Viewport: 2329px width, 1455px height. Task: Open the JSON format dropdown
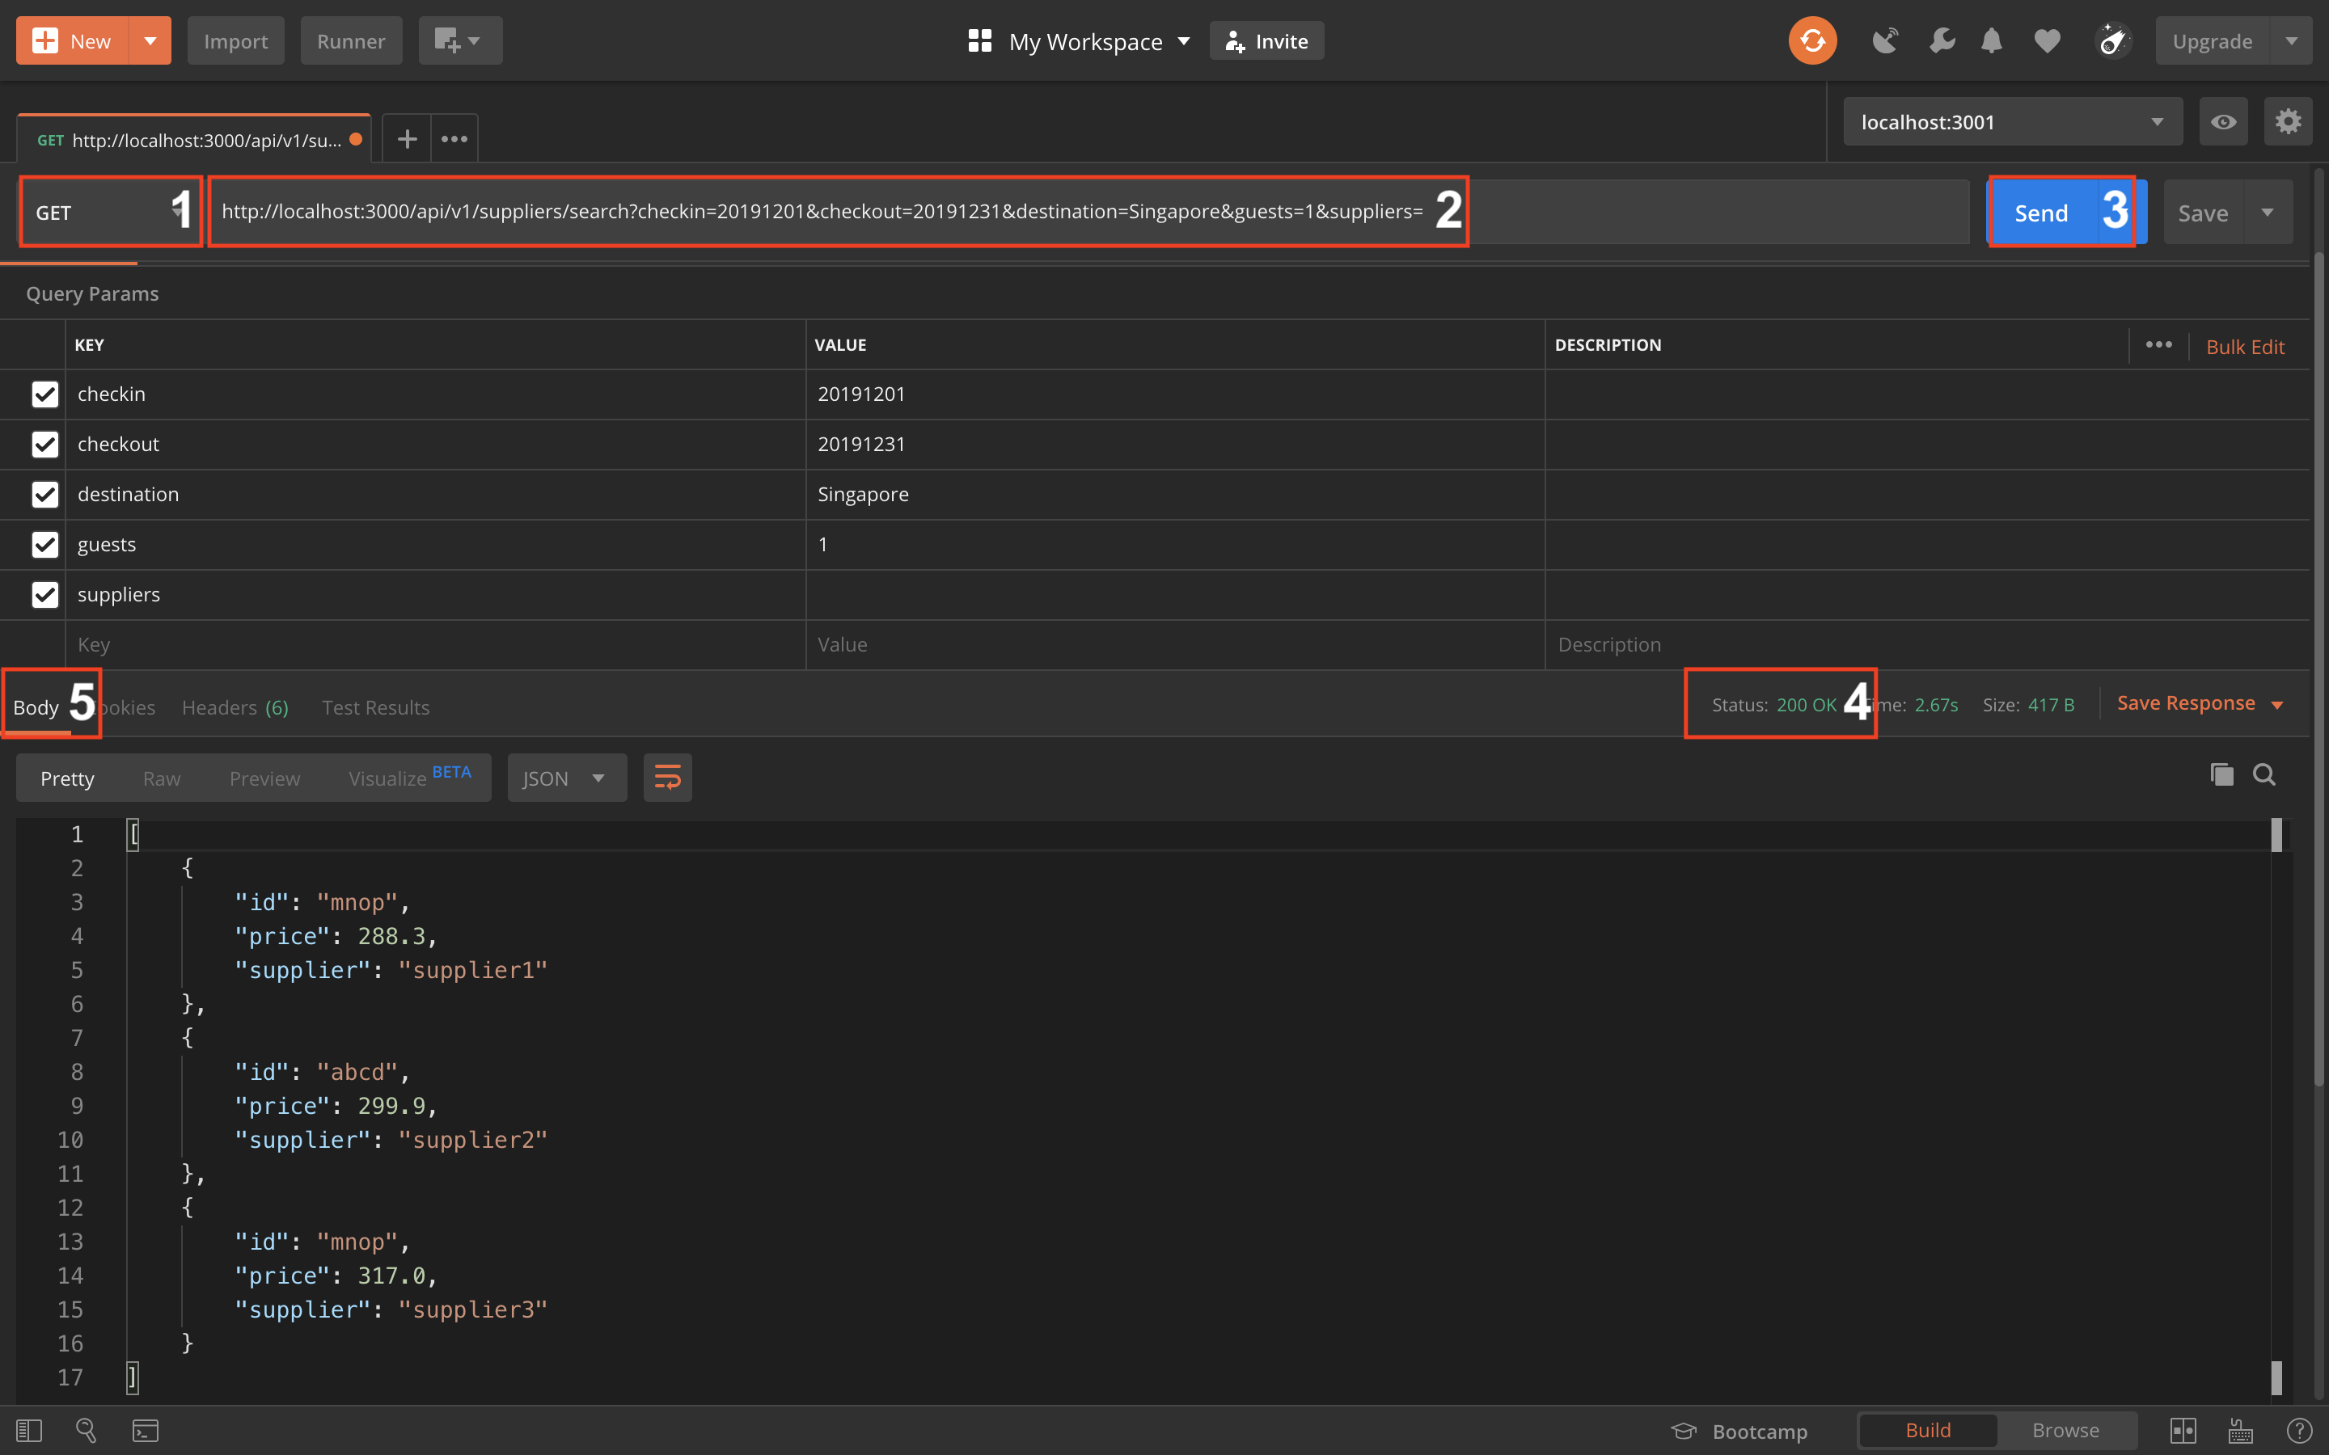click(567, 778)
